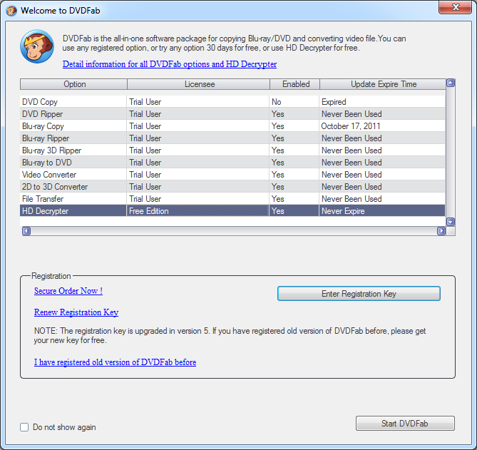Click the horizontal scroll left arrow
The width and height of the screenshot is (477, 450).
26,231
